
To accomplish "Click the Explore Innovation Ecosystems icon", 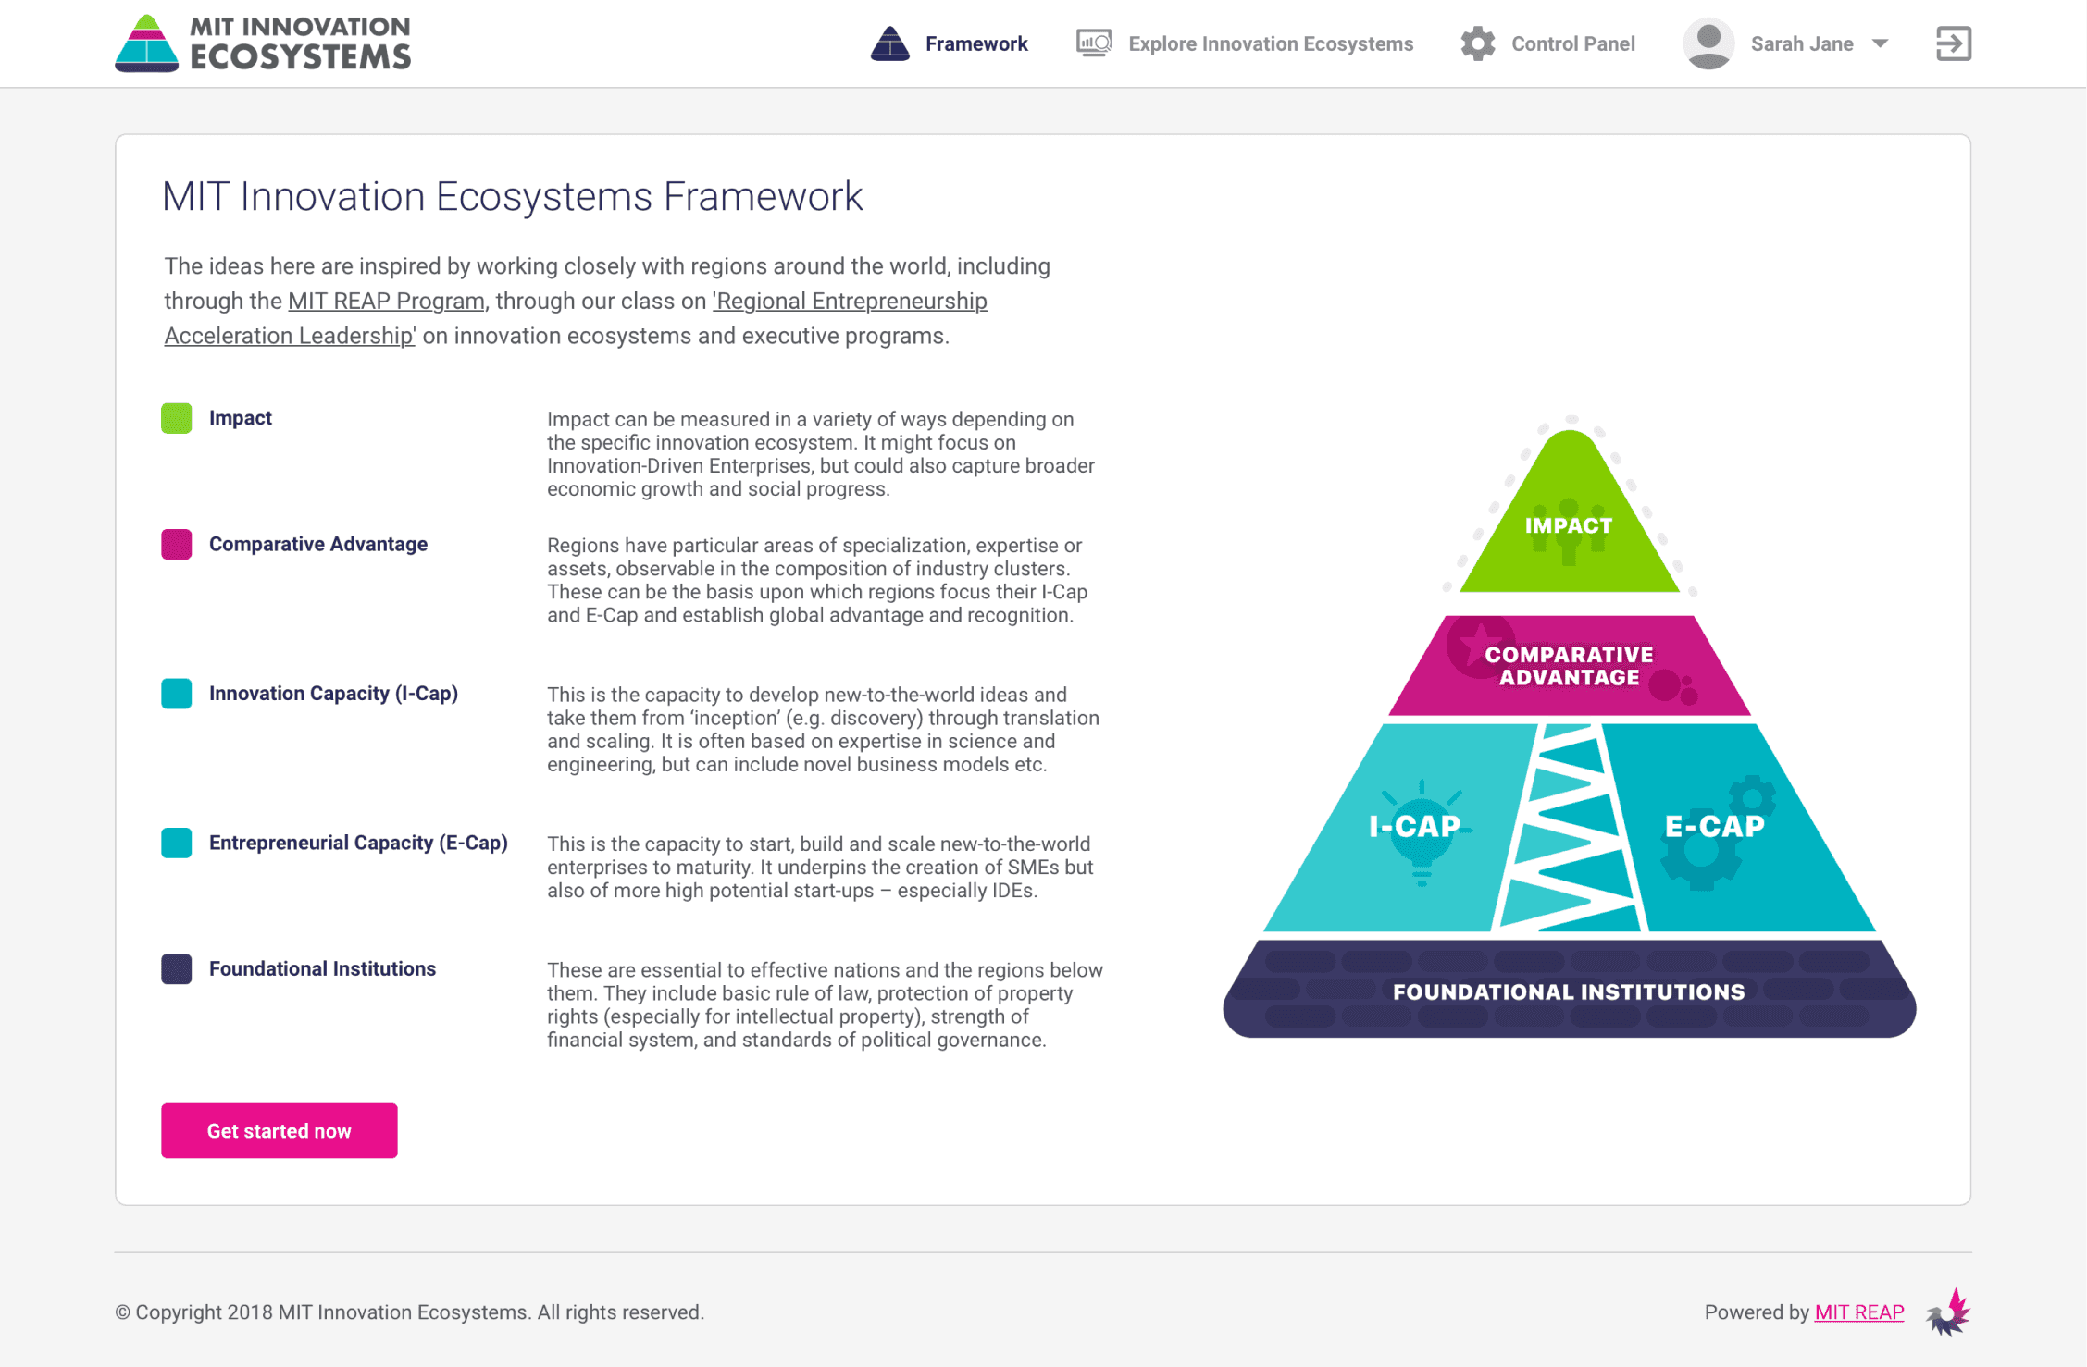I will click(1093, 43).
